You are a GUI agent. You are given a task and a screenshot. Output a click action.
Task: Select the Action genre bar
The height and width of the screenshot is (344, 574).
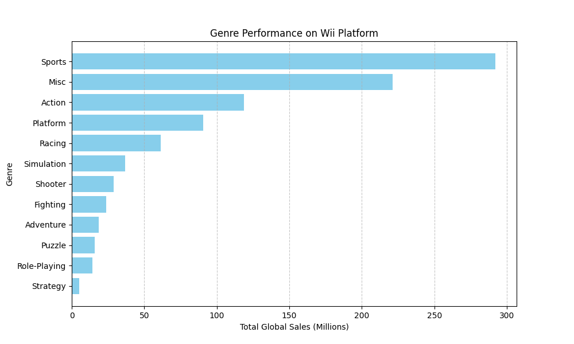[158, 103]
